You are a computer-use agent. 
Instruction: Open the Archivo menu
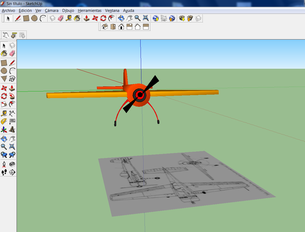[x=8, y=11]
